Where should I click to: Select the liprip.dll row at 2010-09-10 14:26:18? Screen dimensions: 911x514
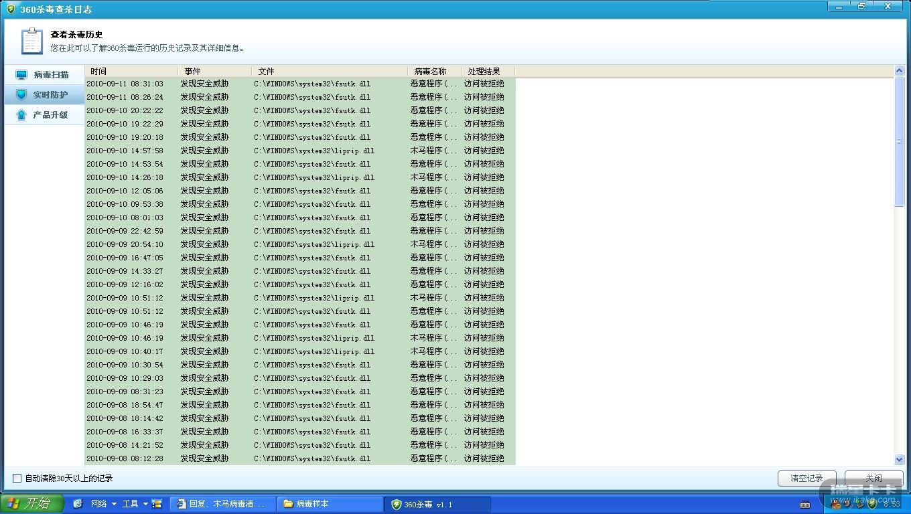(x=300, y=177)
